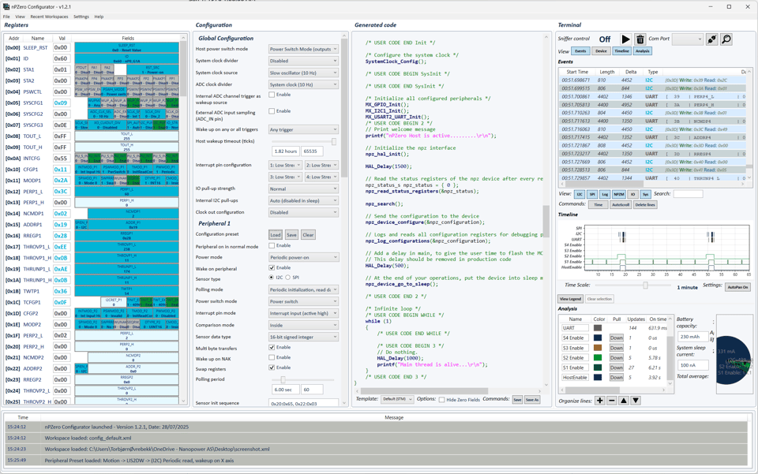Click the magnifier icon beside the Com Port connect button
The width and height of the screenshot is (758, 474).
click(x=726, y=39)
